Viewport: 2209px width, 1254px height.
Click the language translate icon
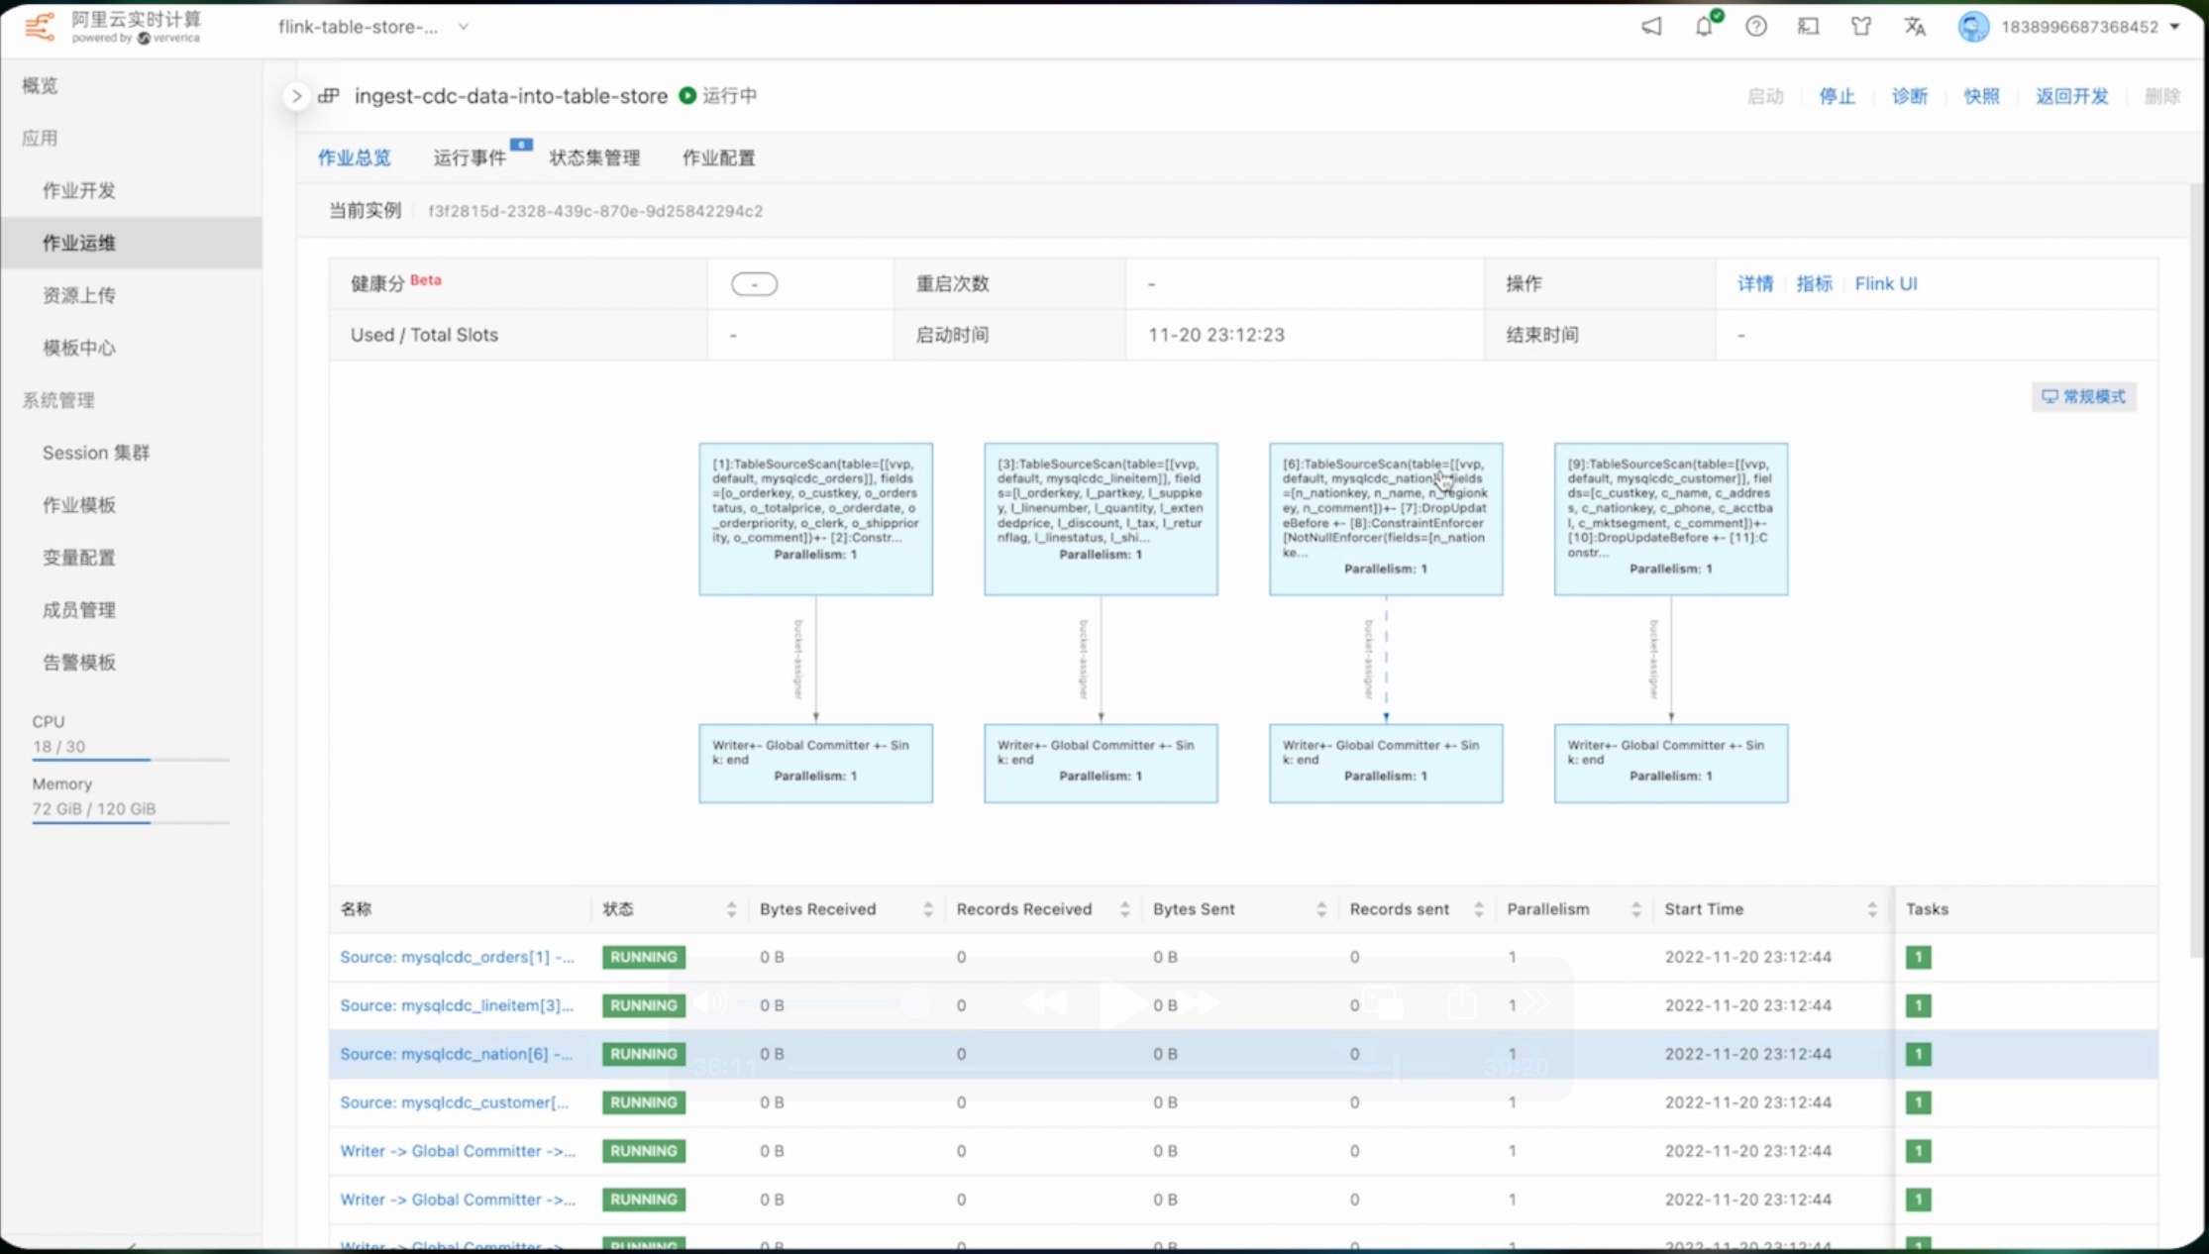coord(1915,27)
